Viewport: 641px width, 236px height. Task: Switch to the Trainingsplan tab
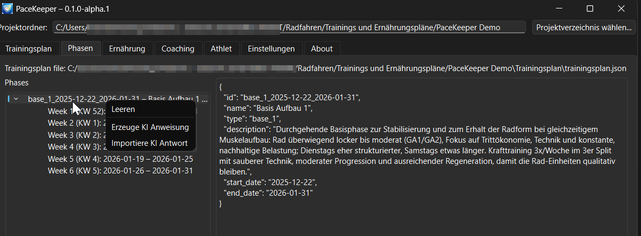pos(29,49)
